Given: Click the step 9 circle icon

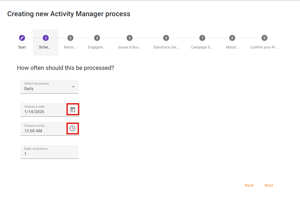Looking at the screenshot, I should [264, 38].
